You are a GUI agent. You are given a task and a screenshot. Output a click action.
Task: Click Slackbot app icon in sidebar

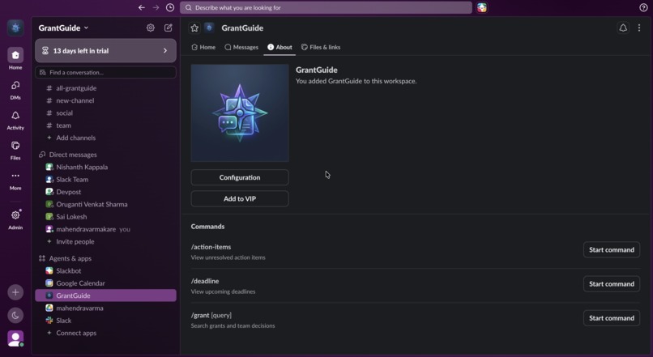pos(49,270)
